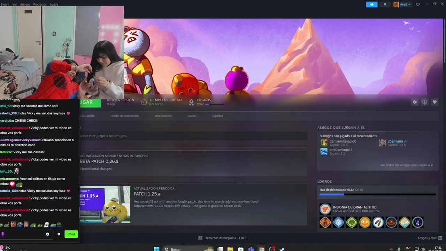Viewport: 446px width, 251px height.
Task: Click the Logros progress bar in header
Action: pos(214,104)
